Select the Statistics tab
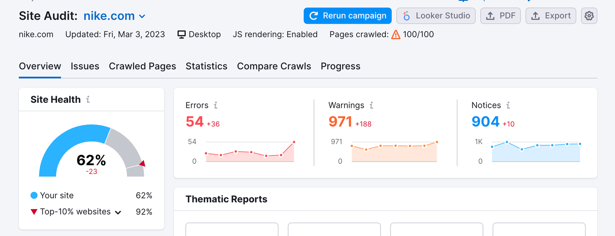 coord(206,66)
